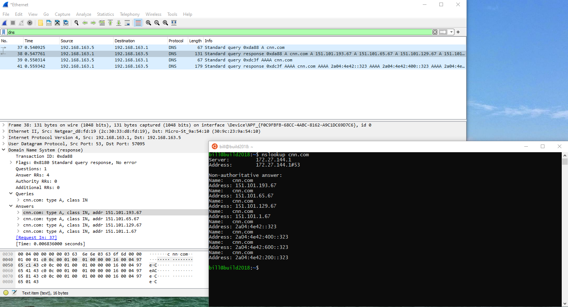Select the Answer RRs: 4 field
The width and height of the screenshot is (568, 307).
tap(32, 175)
